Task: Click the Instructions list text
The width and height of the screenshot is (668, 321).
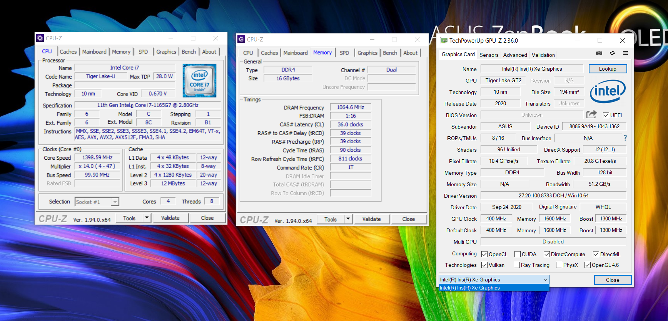Action: pos(148,134)
